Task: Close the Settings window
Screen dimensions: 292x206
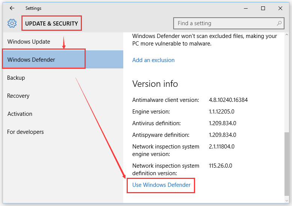Action: tap(280, 8)
